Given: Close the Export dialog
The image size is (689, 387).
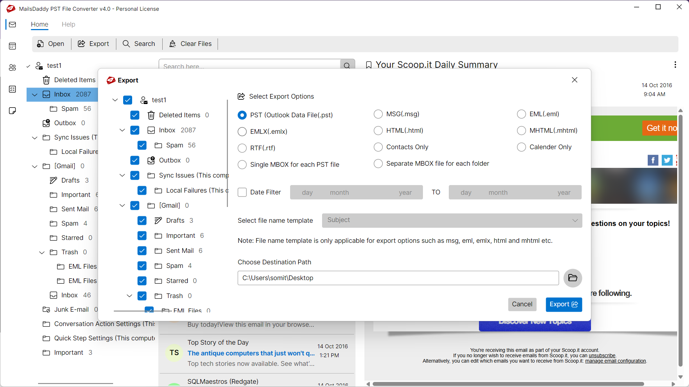Looking at the screenshot, I should (574, 80).
